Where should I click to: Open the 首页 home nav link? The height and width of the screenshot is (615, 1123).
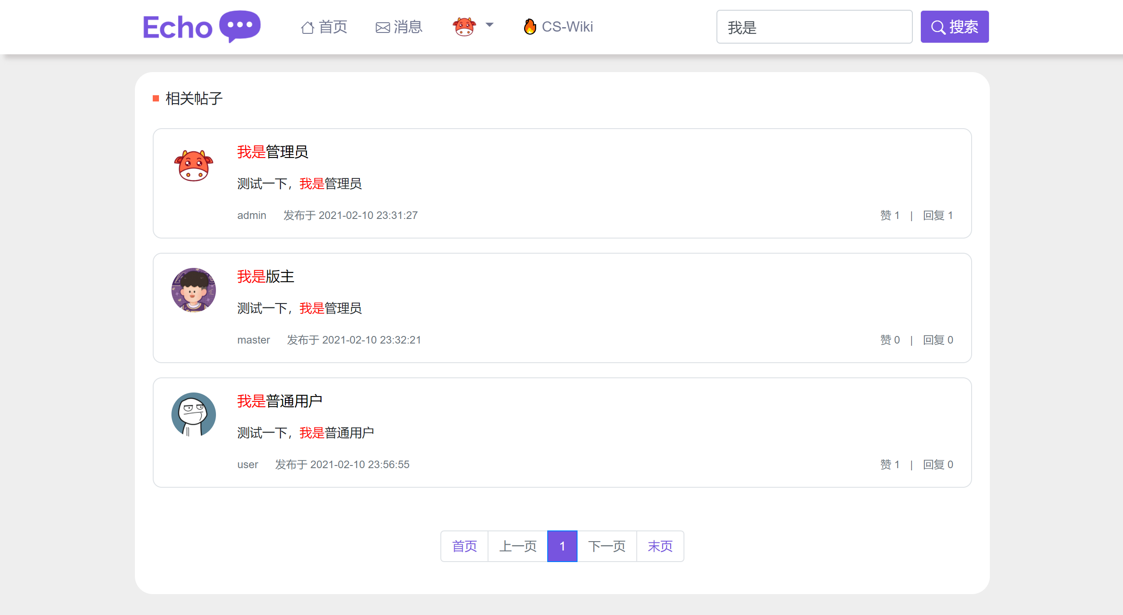click(324, 27)
